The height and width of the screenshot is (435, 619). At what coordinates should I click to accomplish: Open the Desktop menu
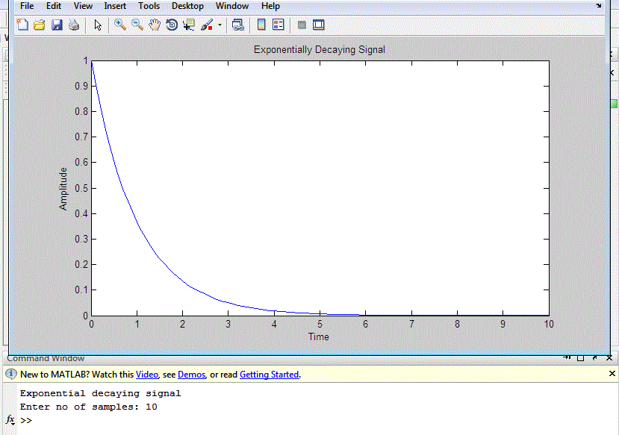[187, 6]
